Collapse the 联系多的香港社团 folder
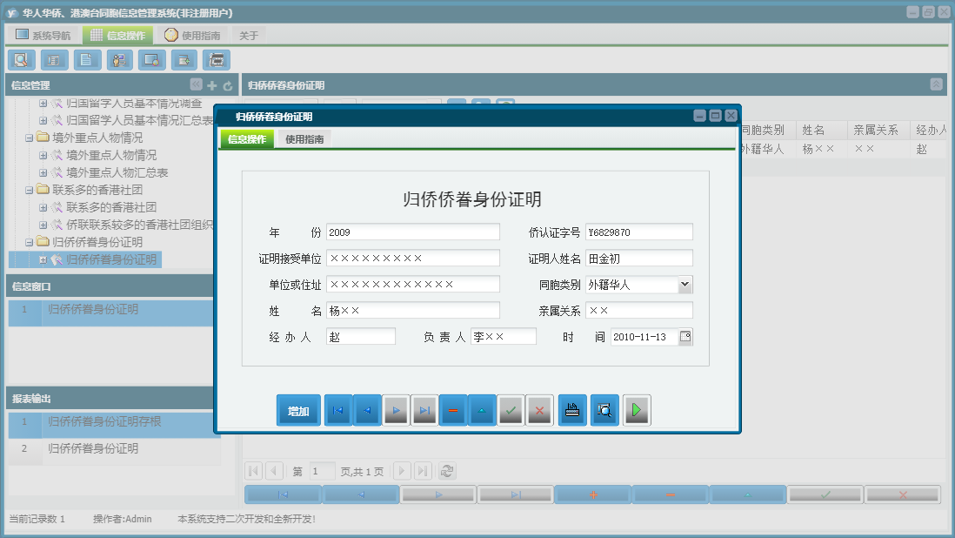 29,191
